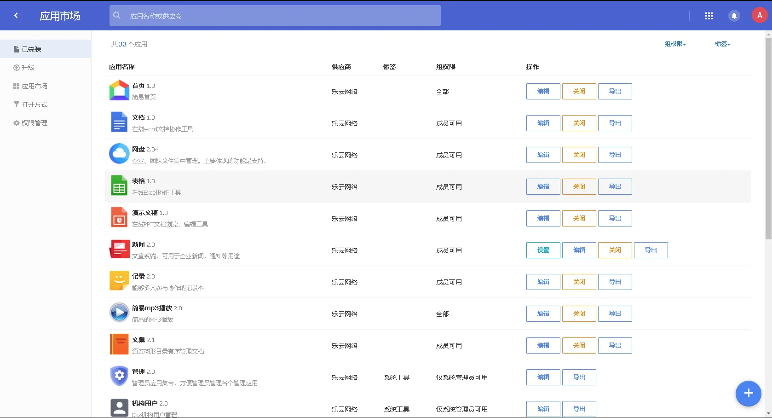Go back with the left chevron icon
The width and height of the screenshot is (772, 418).
pos(16,16)
